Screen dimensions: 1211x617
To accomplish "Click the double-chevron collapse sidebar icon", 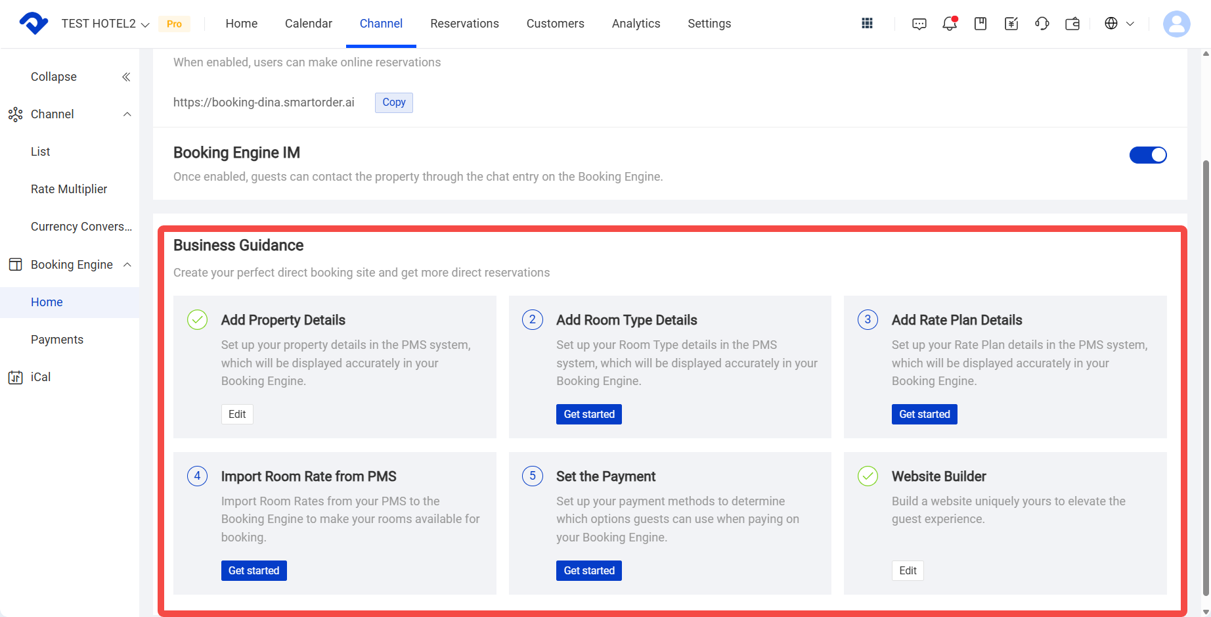I will (126, 77).
